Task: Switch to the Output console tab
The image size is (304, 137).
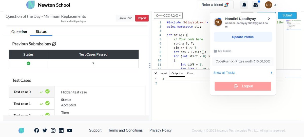Action: pyautogui.click(x=177, y=73)
